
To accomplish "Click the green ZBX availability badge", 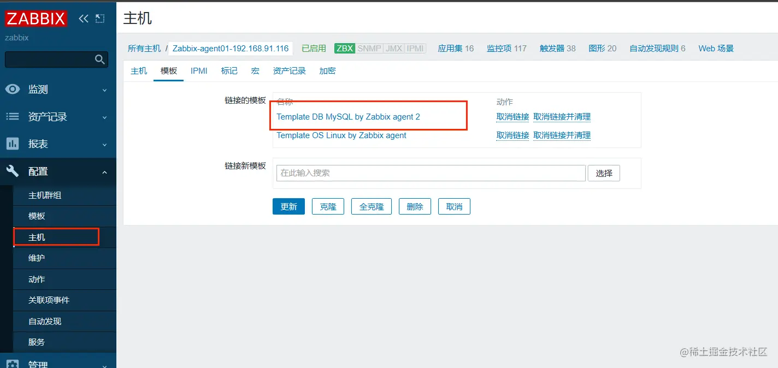I will tap(345, 49).
